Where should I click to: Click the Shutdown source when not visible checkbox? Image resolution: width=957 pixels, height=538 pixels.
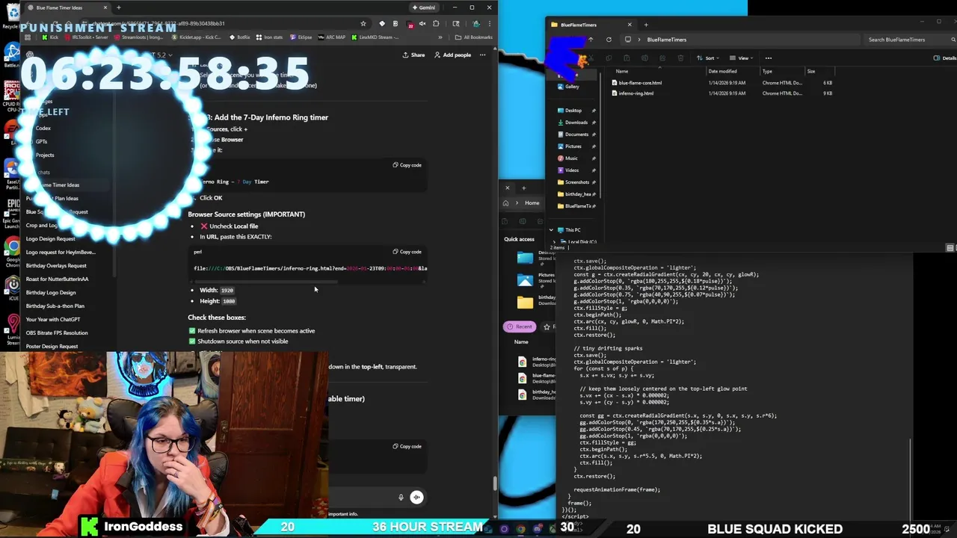[192, 341]
